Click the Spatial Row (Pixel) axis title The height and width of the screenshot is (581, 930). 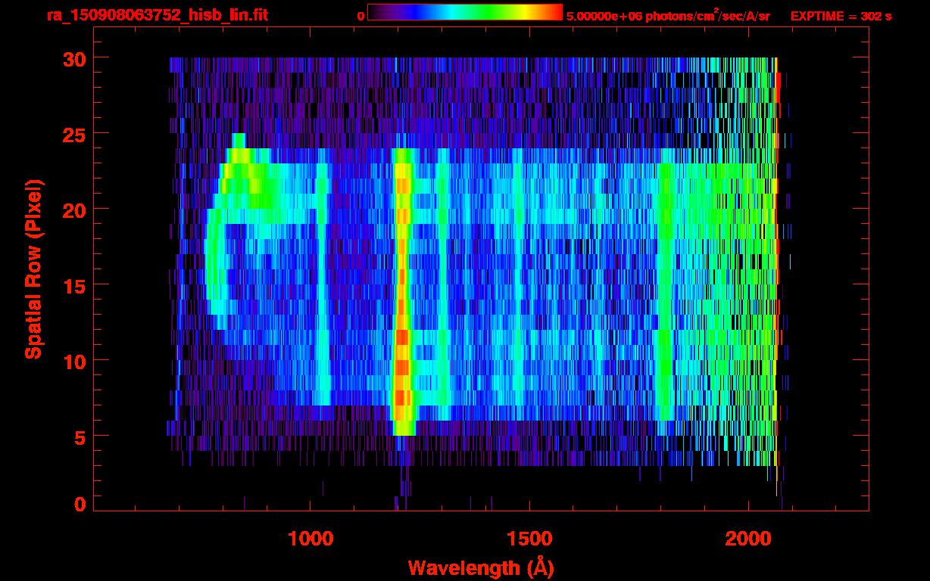coord(33,269)
